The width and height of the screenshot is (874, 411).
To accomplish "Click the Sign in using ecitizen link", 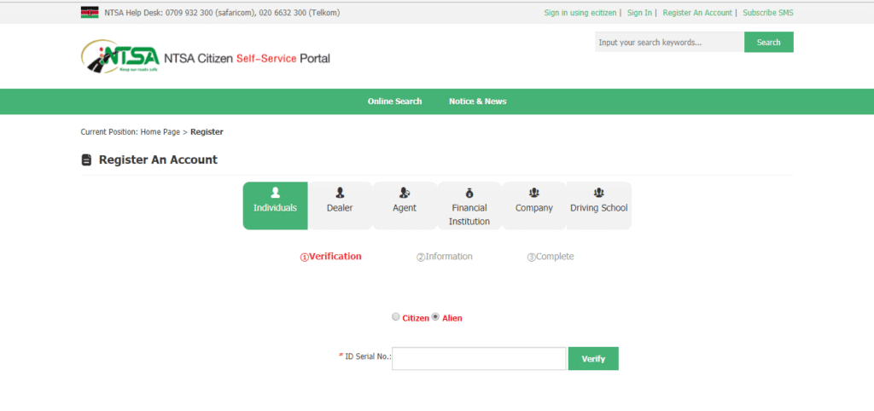I will pos(580,13).
